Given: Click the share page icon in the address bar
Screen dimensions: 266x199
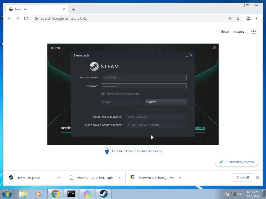Looking at the screenshot, I should pos(230,18).
